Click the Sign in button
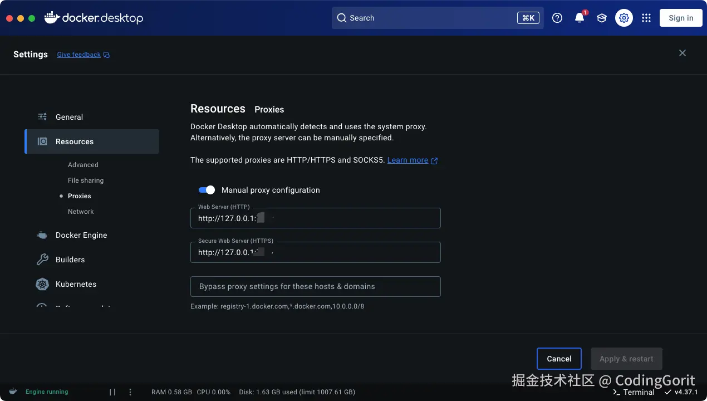This screenshot has height=401, width=707. click(x=681, y=18)
